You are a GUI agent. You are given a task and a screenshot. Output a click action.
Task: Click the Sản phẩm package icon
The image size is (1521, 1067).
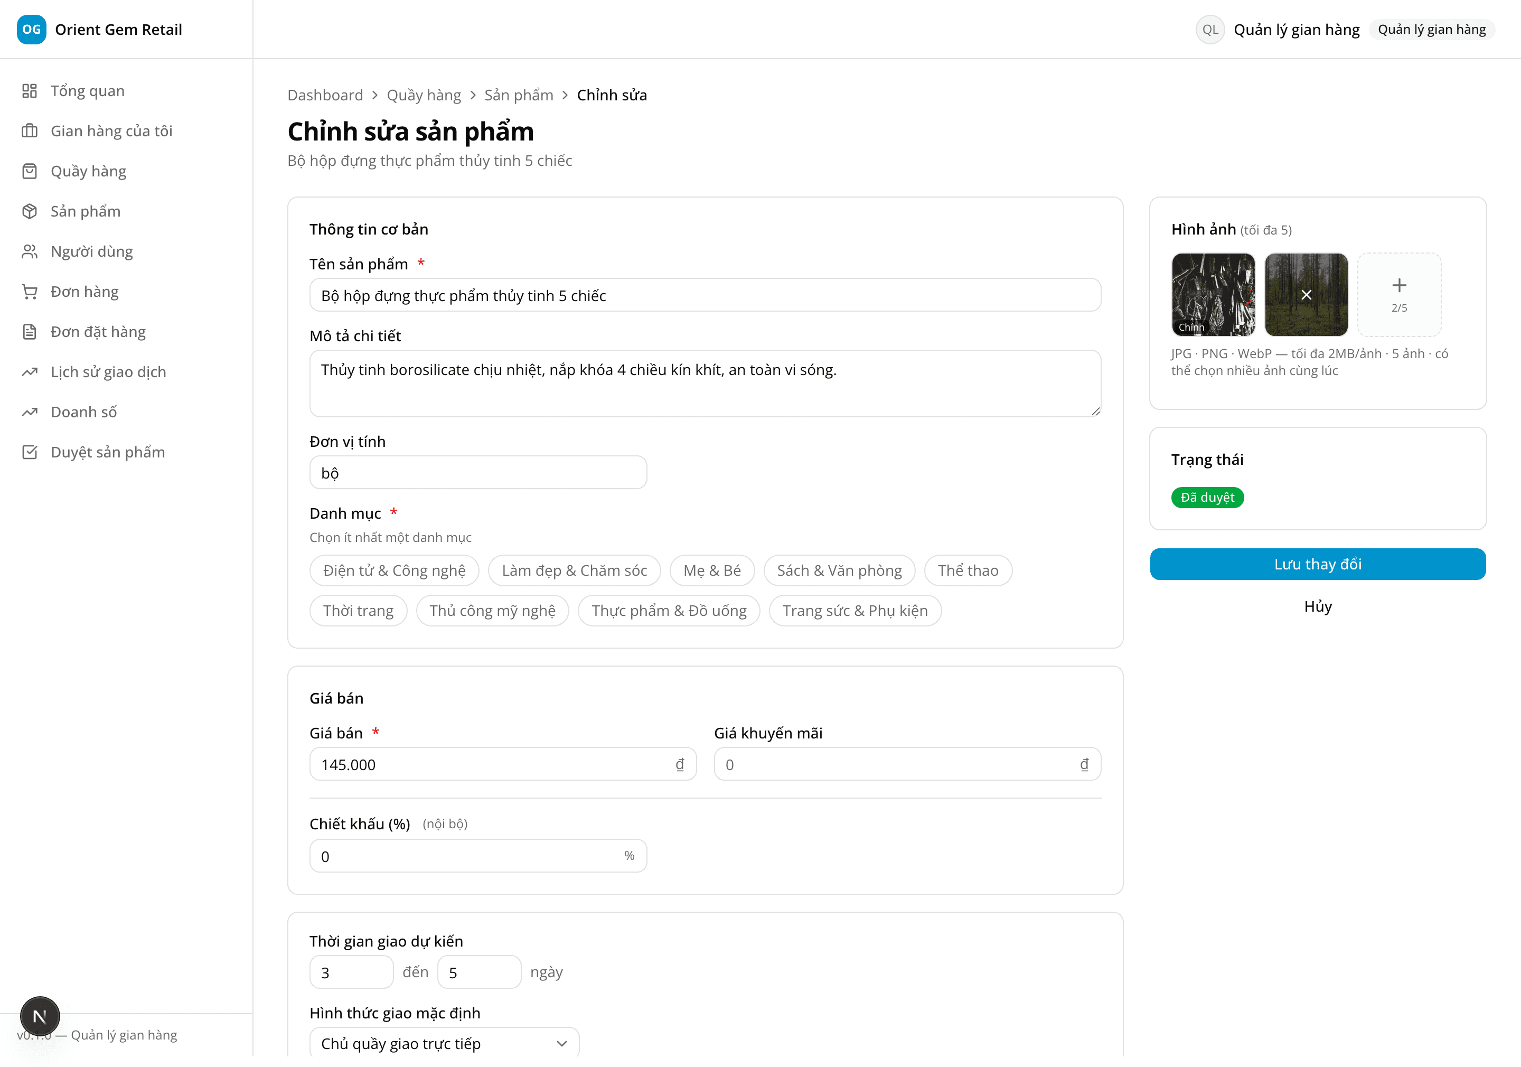[x=30, y=211]
